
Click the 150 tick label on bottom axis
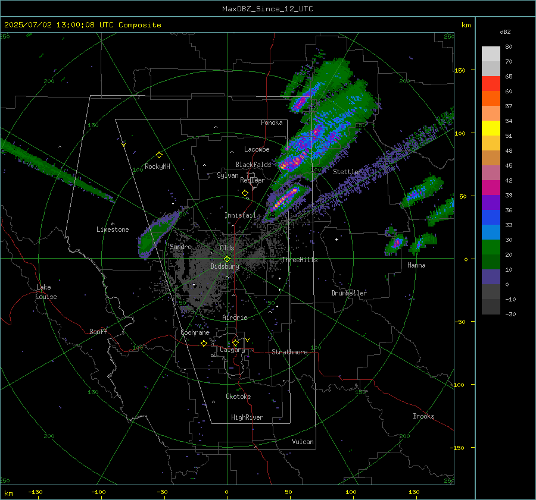[x=414, y=492]
